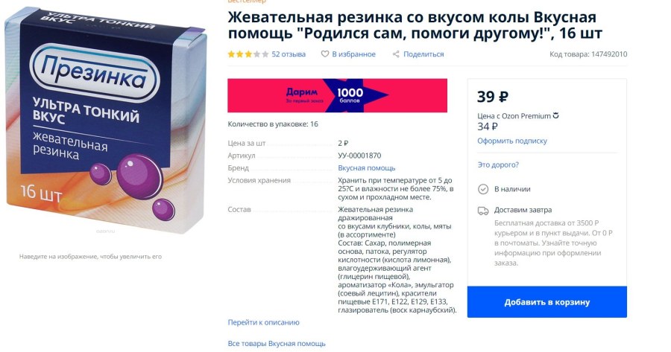
Task: Share product with Поделиться link
Action: coord(423,54)
